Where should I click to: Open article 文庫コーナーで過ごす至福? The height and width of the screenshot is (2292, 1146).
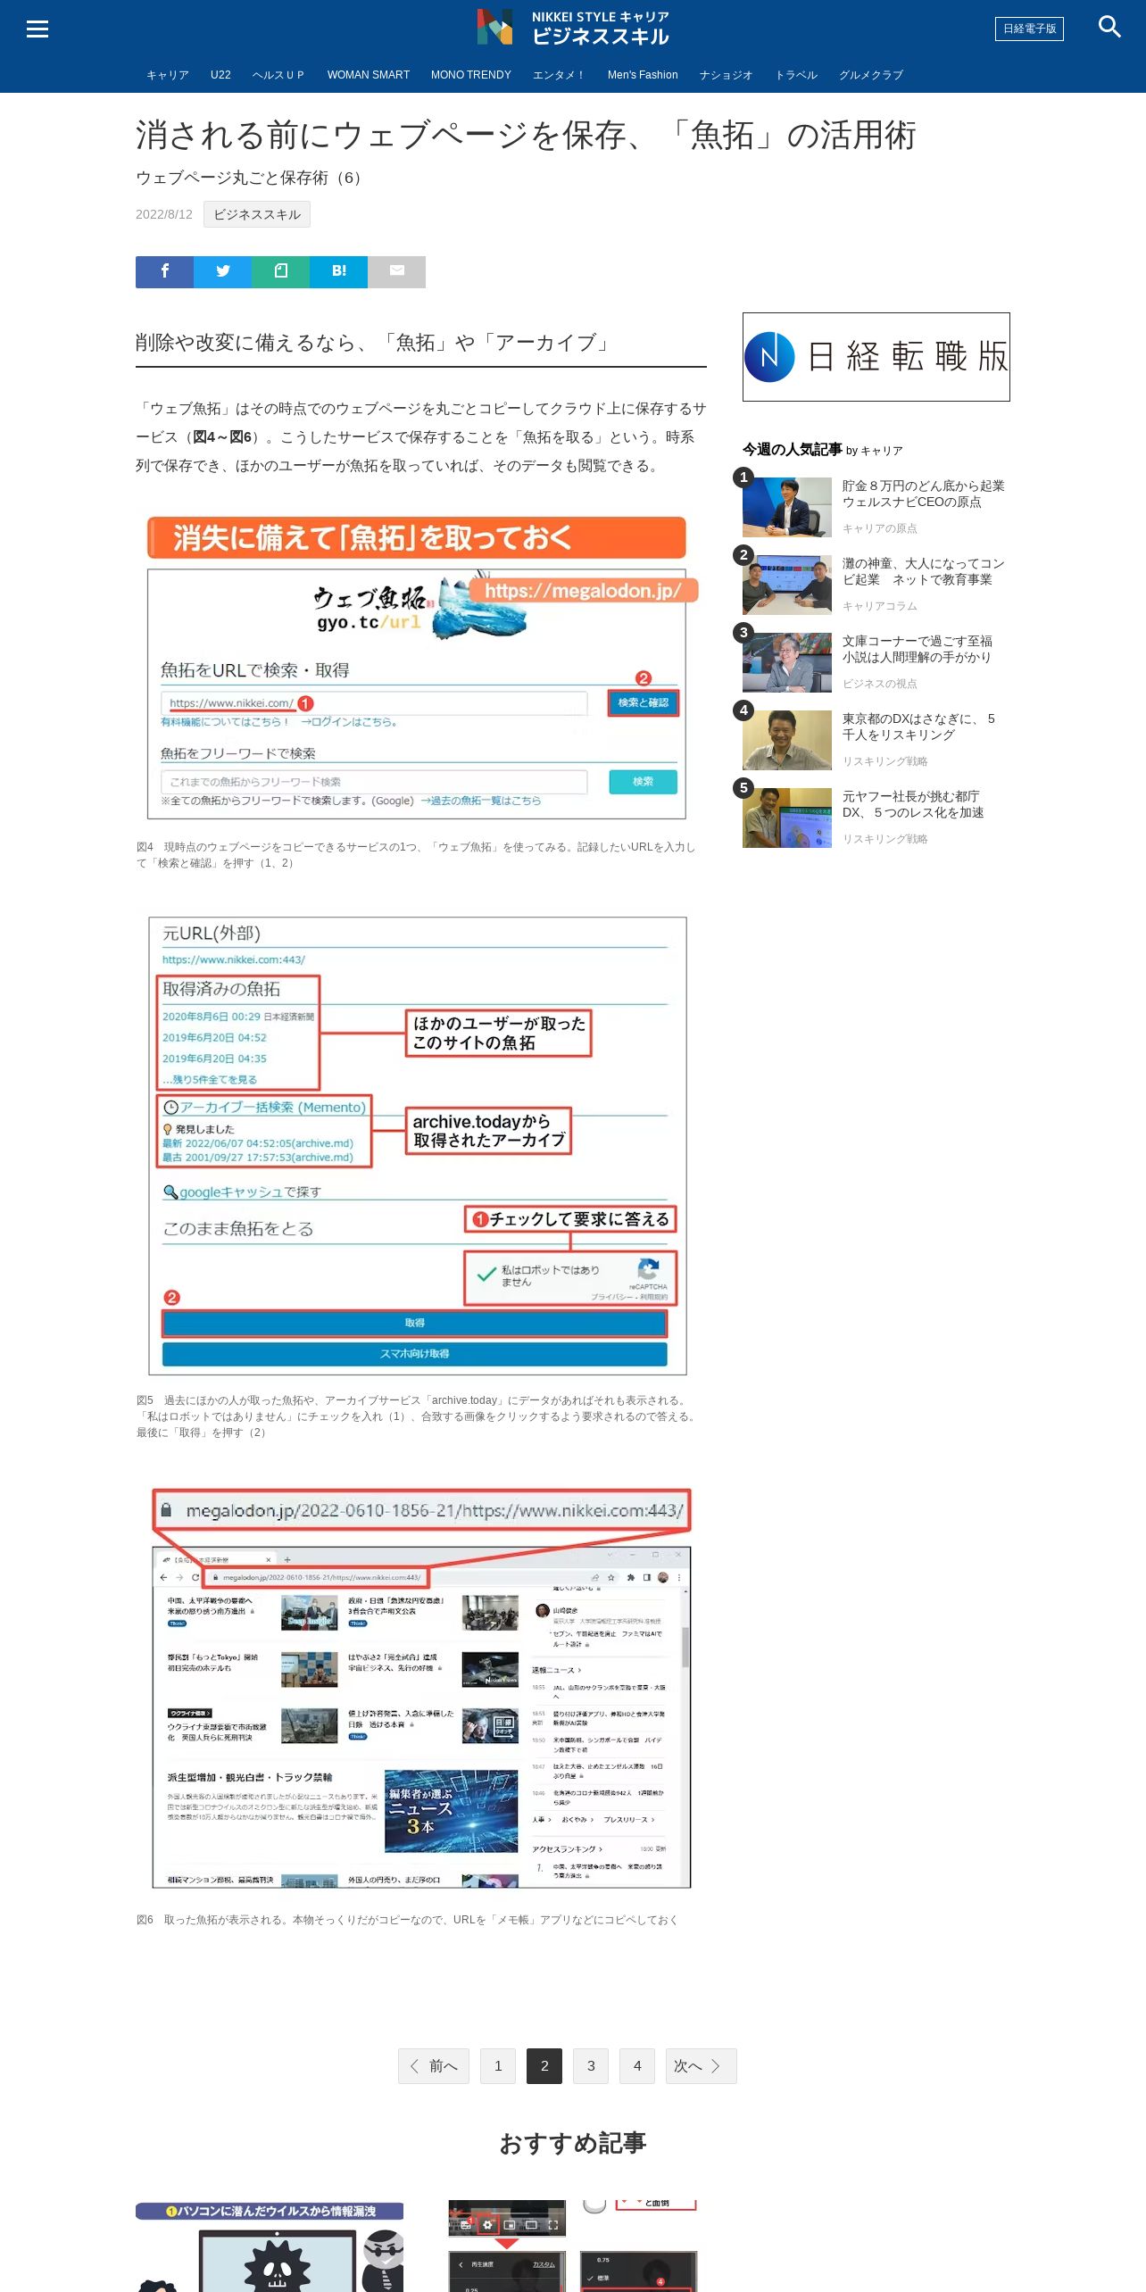click(x=918, y=649)
